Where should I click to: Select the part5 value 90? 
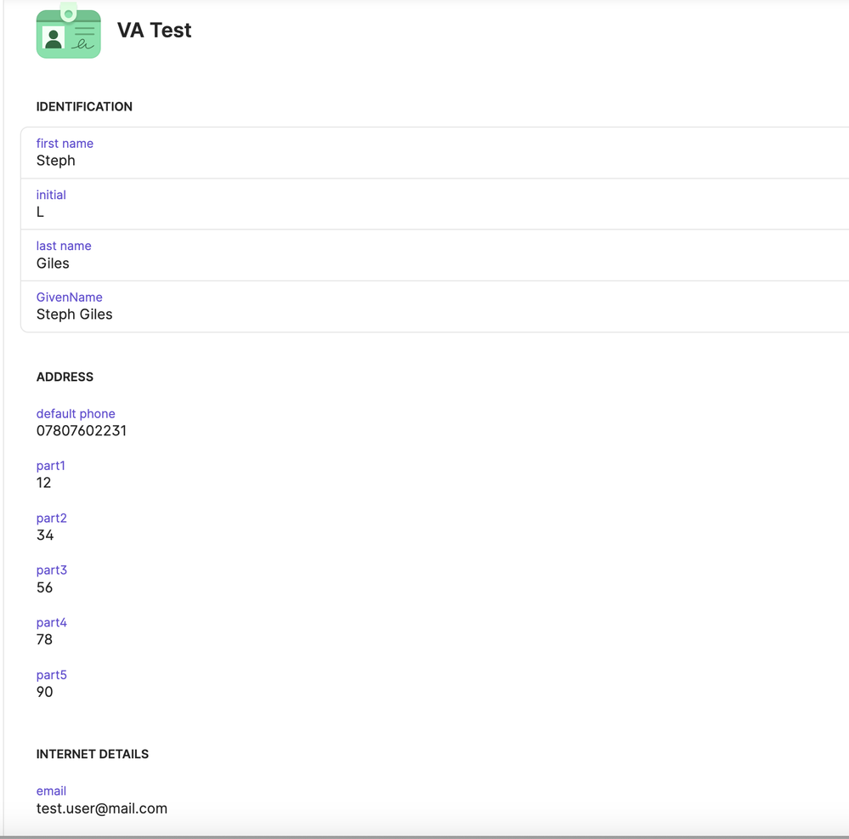pos(44,692)
